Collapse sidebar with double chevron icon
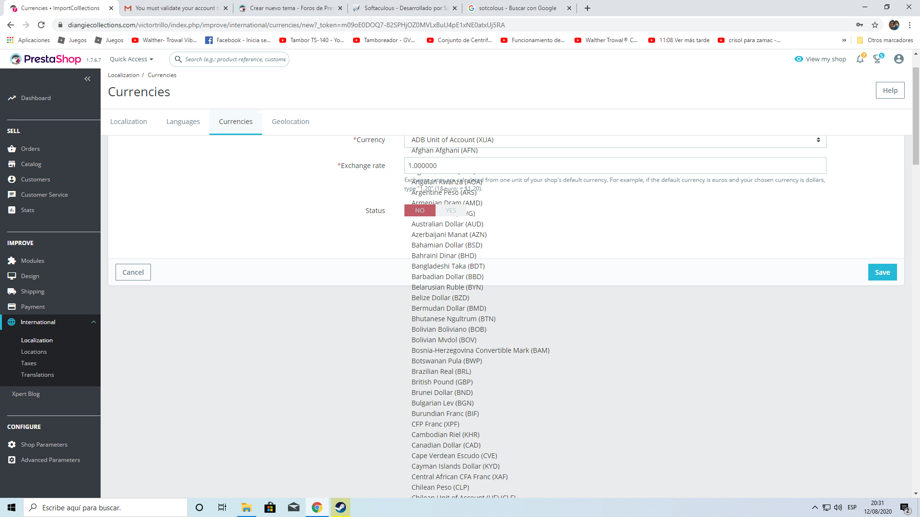 pyautogui.click(x=87, y=79)
